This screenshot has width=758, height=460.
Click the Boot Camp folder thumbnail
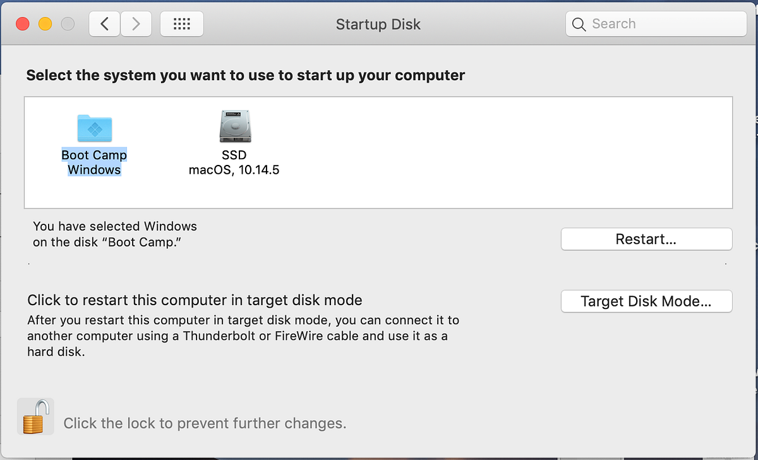click(94, 128)
